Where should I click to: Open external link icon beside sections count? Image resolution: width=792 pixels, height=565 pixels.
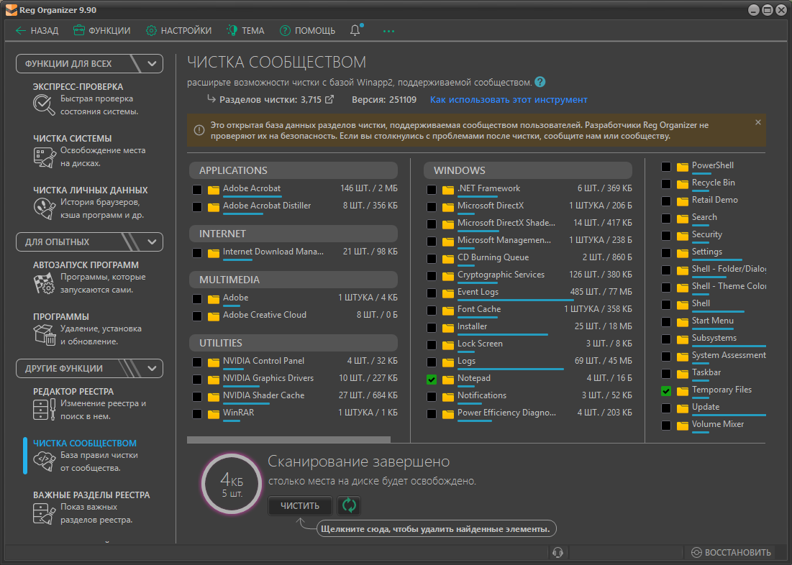point(329,100)
